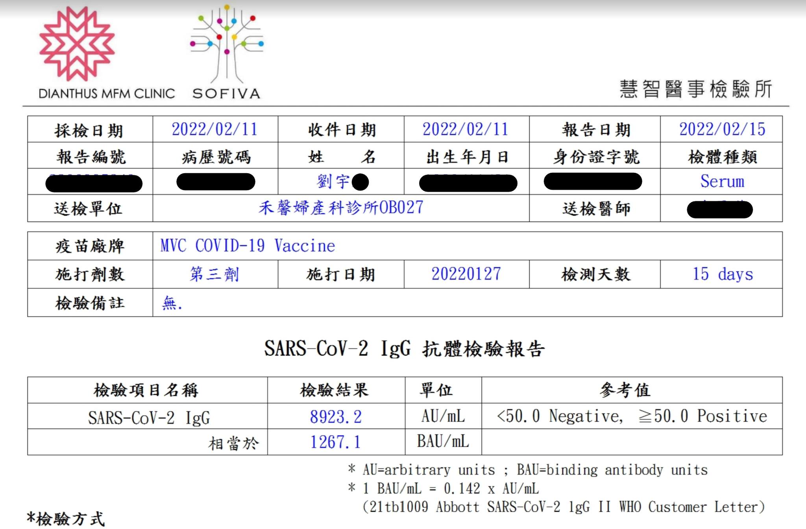Click the 疫苗廠牌 label cell
This screenshot has width=806, height=529.
[90, 246]
